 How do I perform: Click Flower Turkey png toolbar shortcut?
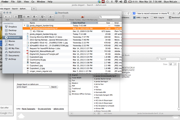pyautogui.click(x=82, y=17)
